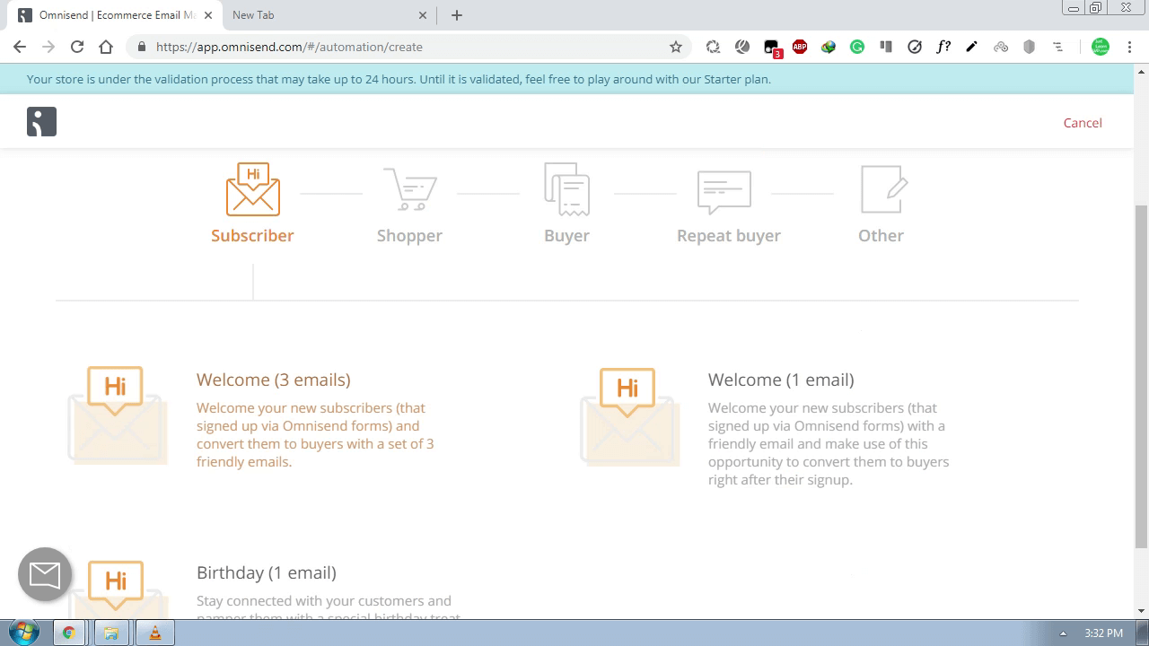The width and height of the screenshot is (1149, 646).
Task: View site lock security info
Action: click(141, 47)
